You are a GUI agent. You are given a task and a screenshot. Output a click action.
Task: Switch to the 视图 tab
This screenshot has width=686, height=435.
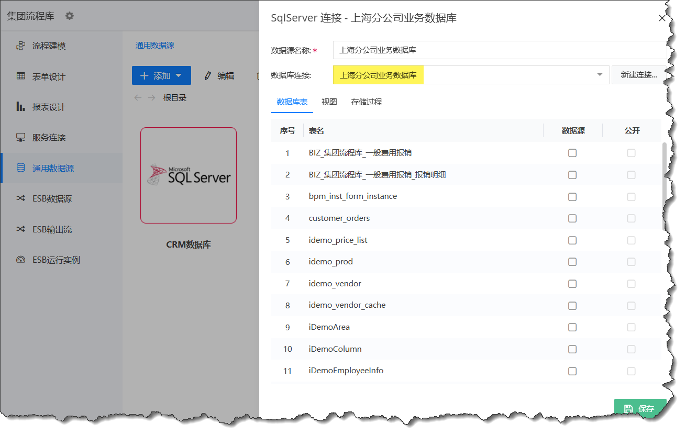coord(329,102)
